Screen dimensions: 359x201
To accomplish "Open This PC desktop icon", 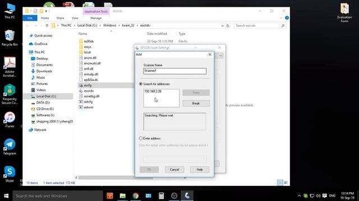I will click(10, 11).
